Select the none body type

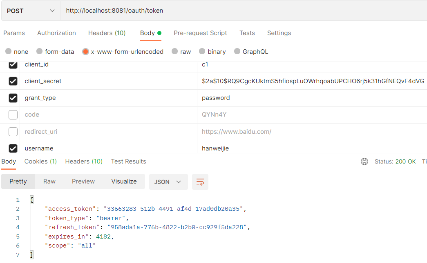pyautogui.click(x=9, y=51)
